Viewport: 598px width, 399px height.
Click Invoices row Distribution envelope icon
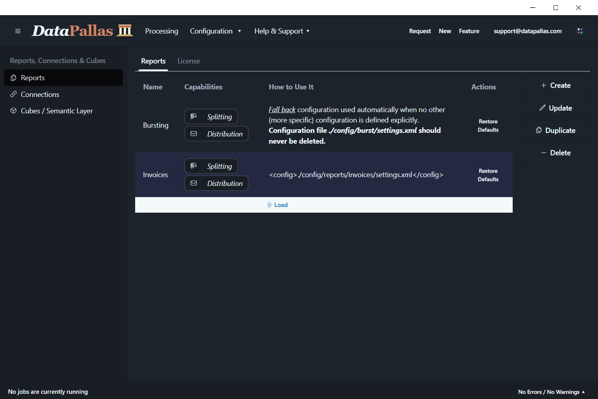(194, 183)
